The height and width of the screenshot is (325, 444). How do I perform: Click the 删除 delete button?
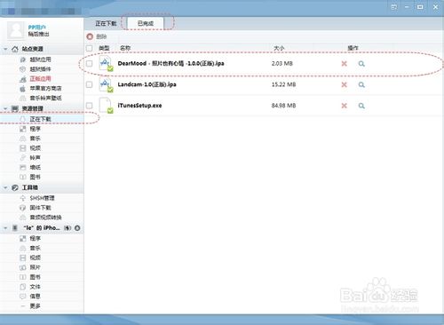(97, 36)
